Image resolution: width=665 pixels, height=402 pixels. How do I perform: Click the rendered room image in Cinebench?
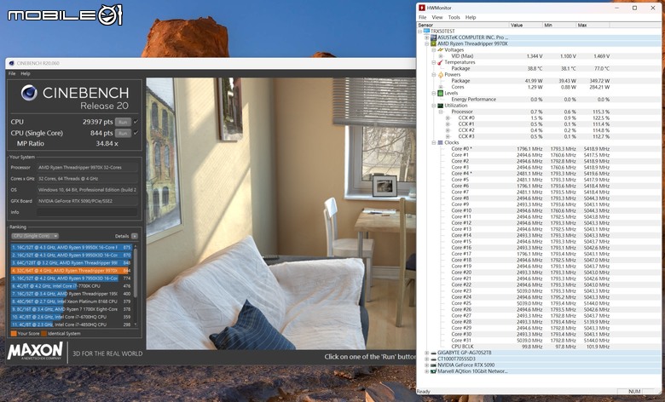(x=280, y=213)
